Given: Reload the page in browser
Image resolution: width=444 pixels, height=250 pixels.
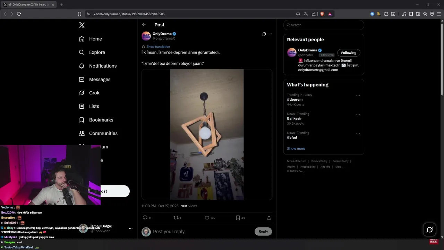Looking at the screenshot, I should 19,14.
